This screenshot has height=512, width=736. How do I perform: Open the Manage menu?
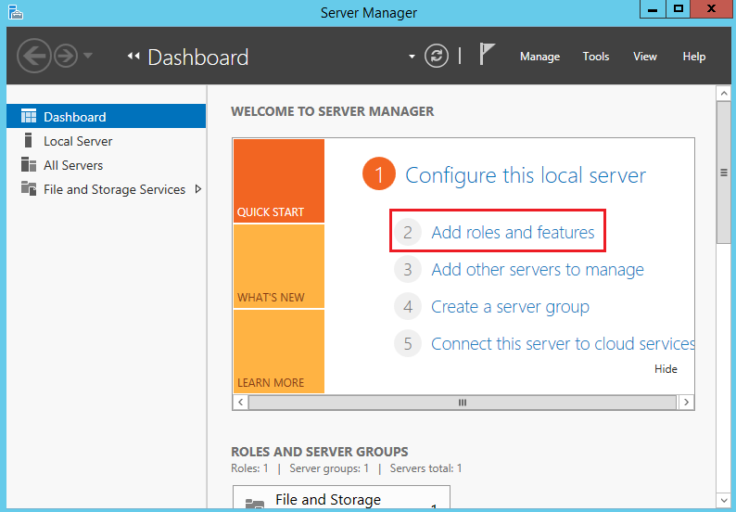click(539, 57)
